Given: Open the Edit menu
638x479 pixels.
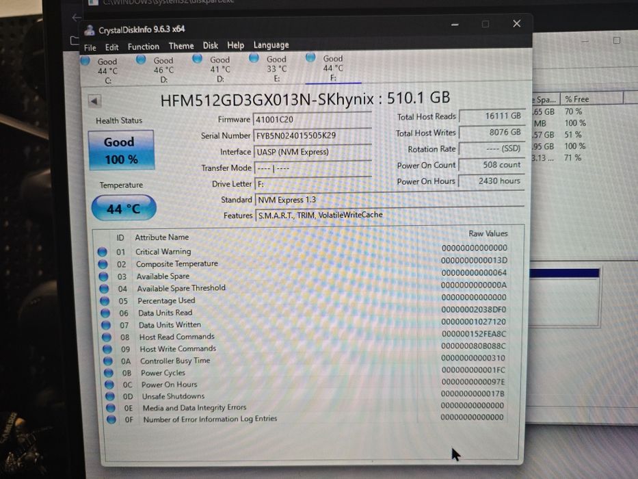Looking at the screenshot, I should pyautogui.click(x=111, y=47).
